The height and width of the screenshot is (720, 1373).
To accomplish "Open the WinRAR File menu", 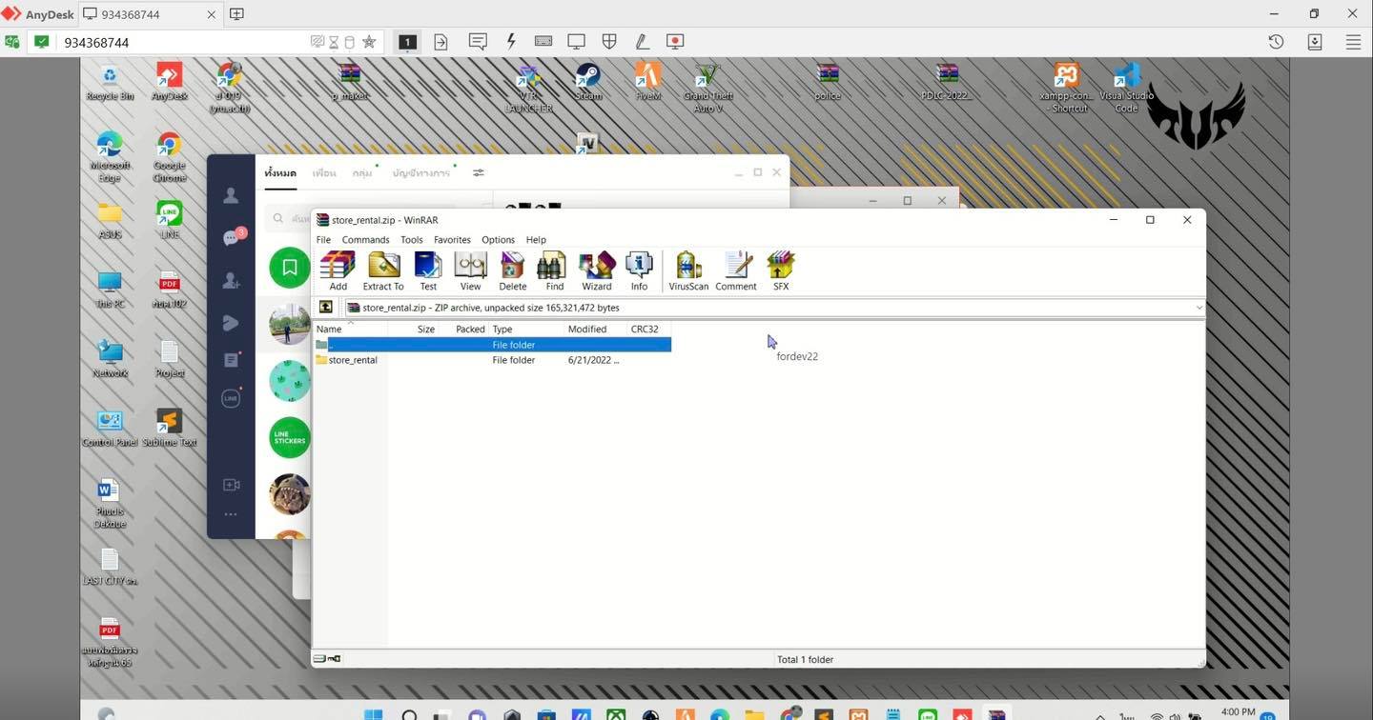I will (323, 240).
